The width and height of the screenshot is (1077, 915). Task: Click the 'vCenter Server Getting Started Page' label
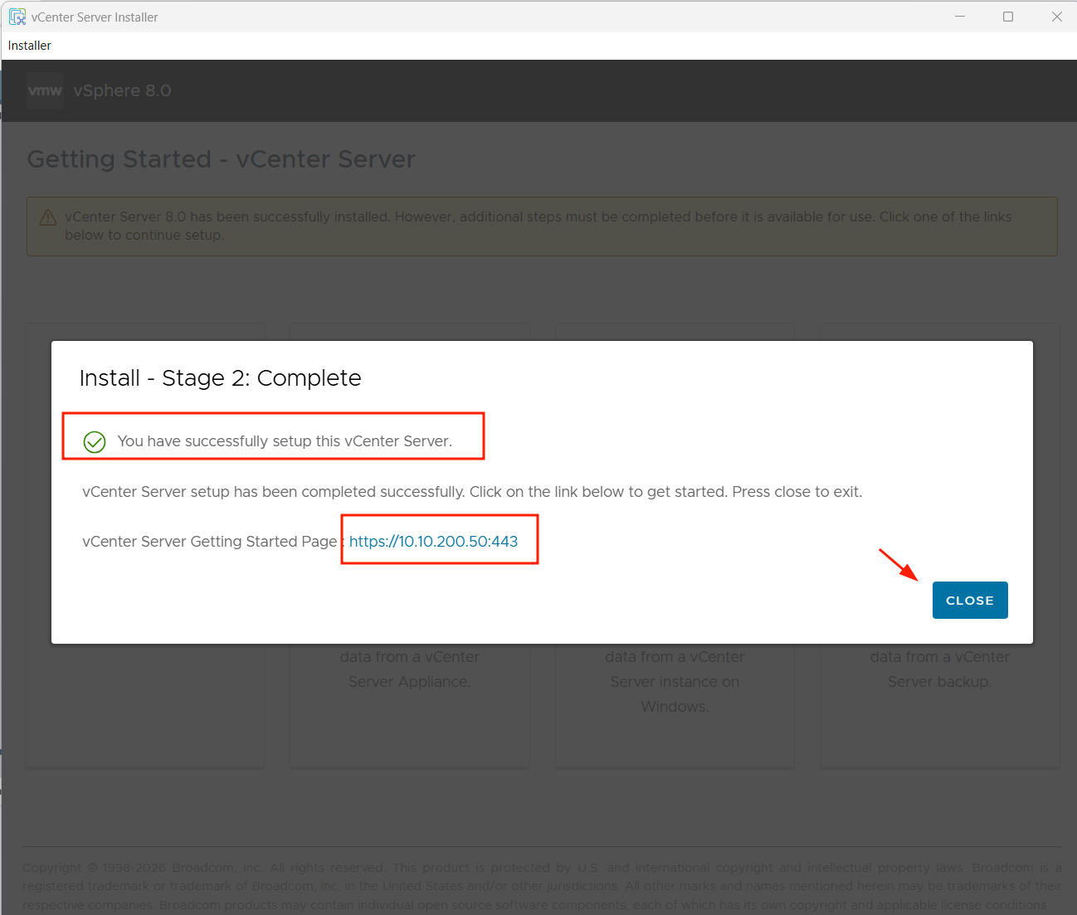209,542
